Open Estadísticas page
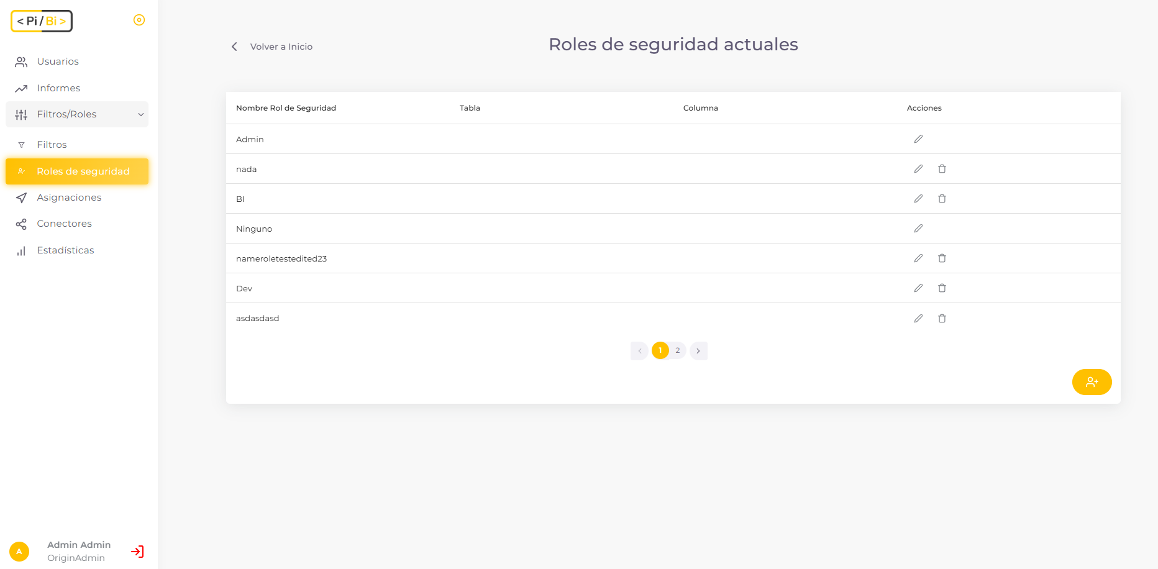 [77, 250]
